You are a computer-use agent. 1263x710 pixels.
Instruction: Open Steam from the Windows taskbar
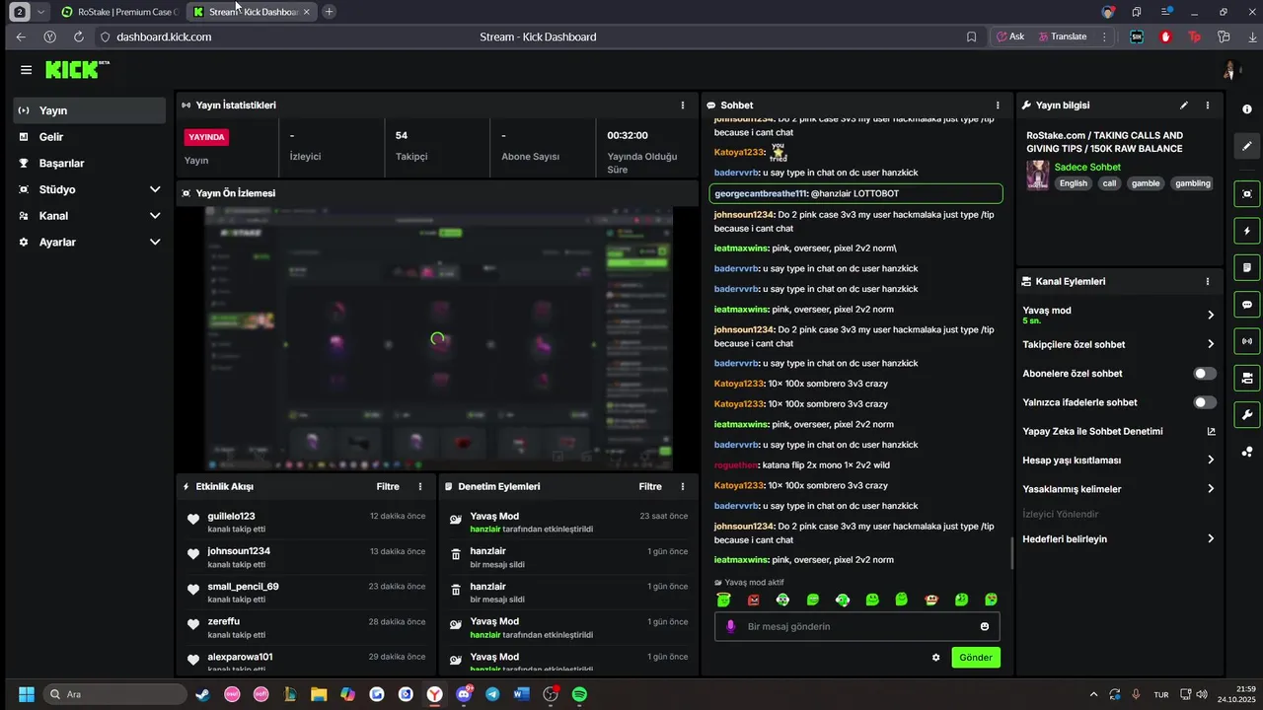pos(202,694)
